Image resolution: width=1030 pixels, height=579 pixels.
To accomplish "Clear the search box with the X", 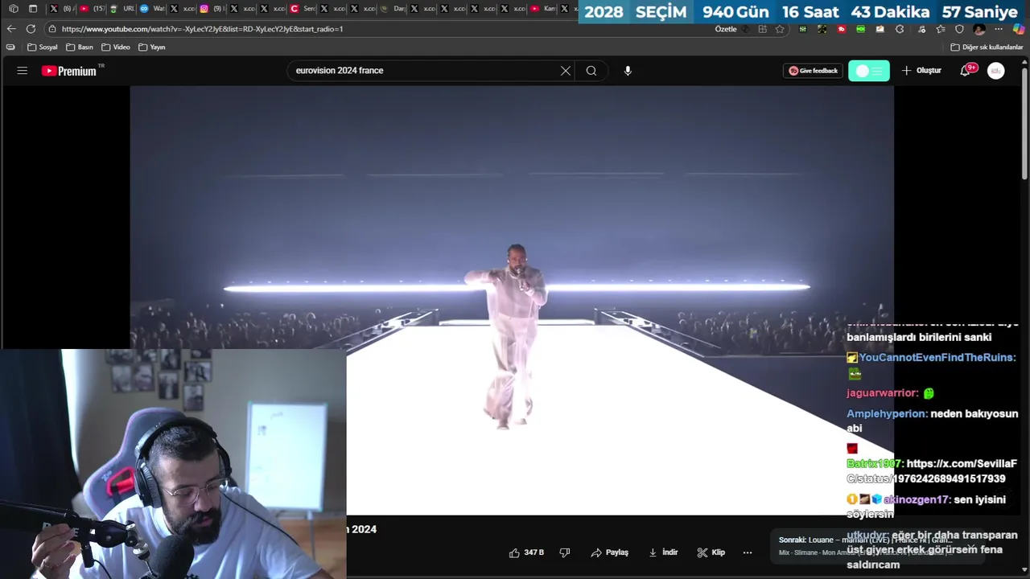I will (x=566, y=71).
